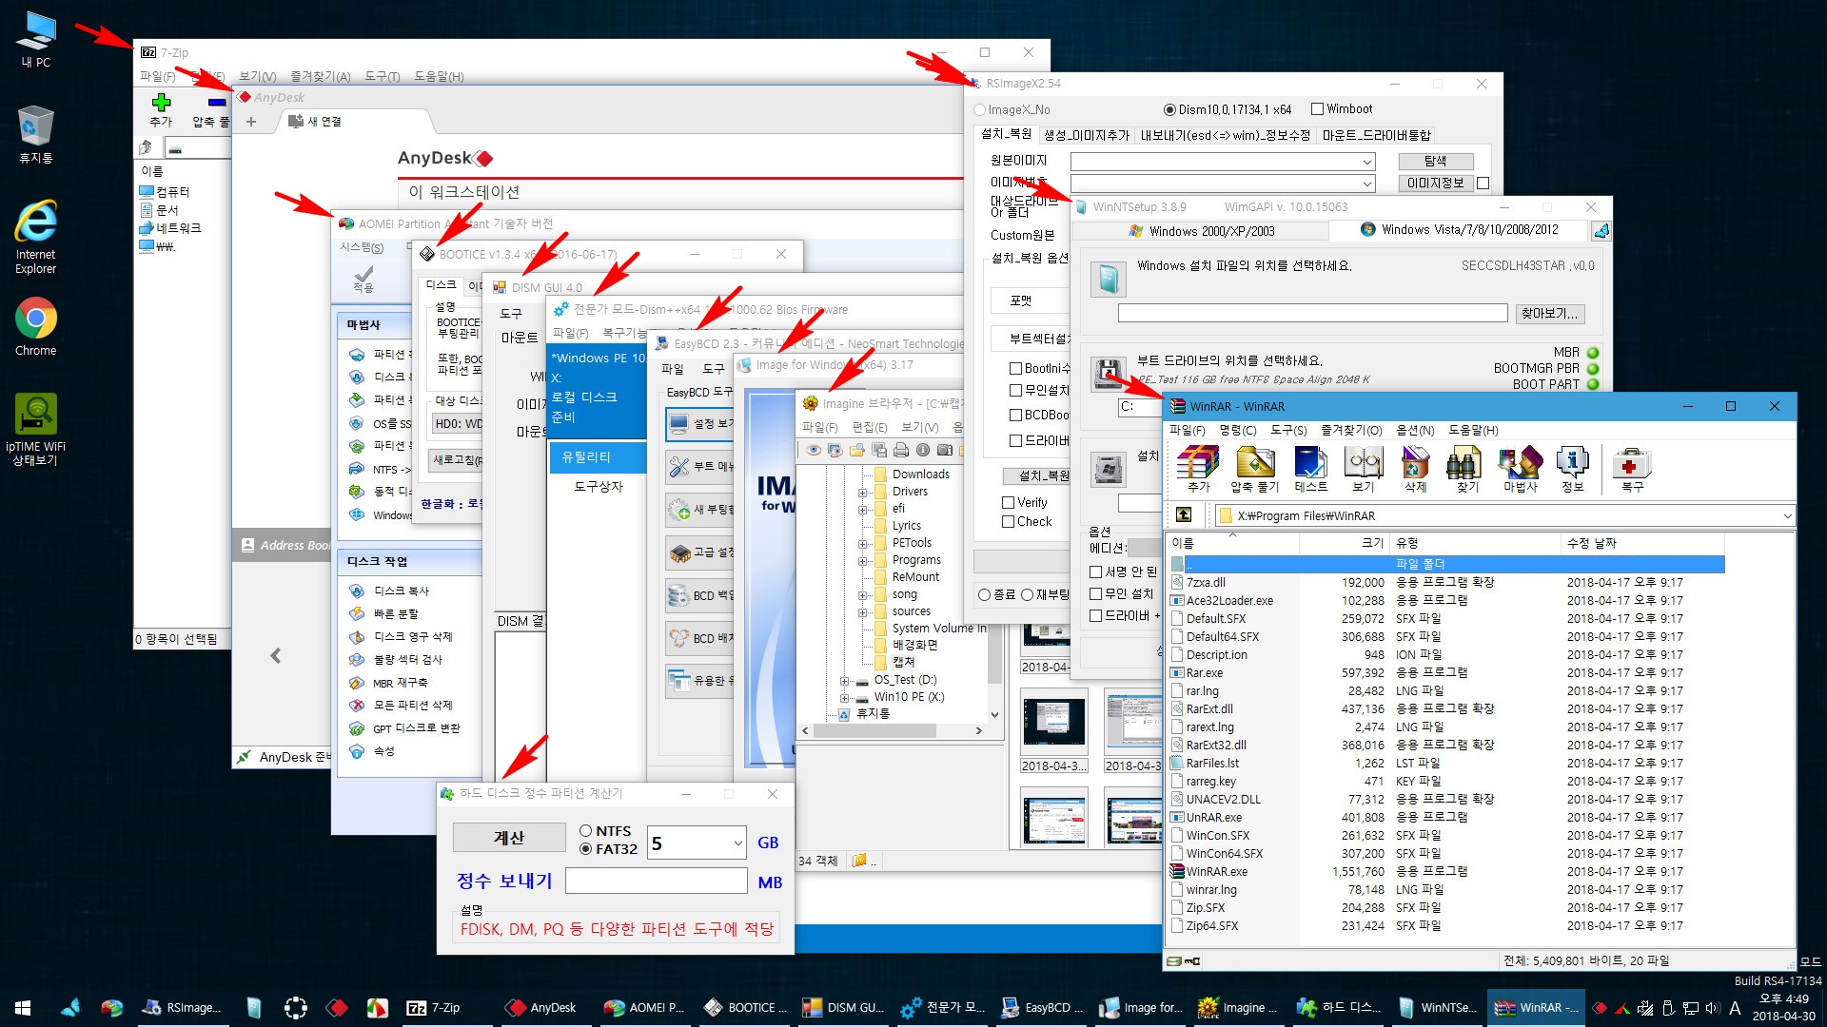Switch to the Windows 2000/XP/2003 tab in WinNTSetup
The height and width of the screenshot is (1027, 1827).
tap(1201, 231)
